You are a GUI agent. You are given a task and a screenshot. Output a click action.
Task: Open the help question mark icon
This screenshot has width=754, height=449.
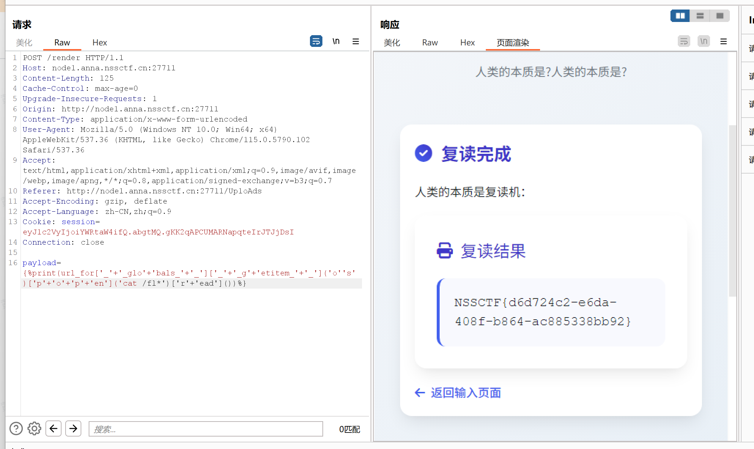[16, 428]
